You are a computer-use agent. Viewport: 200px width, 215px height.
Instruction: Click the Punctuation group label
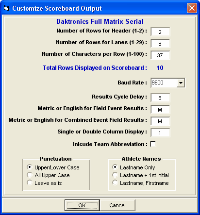[x=56, y=159]
